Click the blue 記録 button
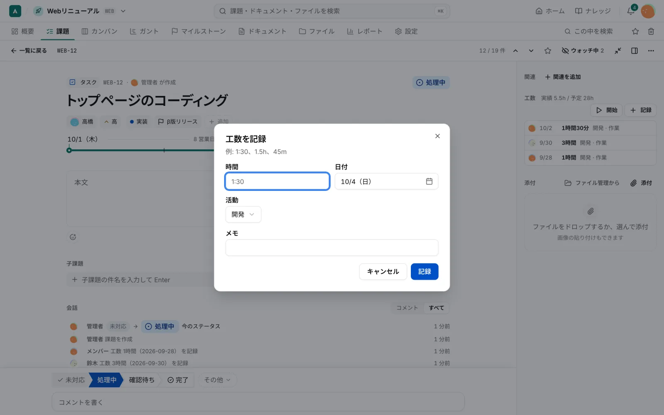 pos(425,271)
